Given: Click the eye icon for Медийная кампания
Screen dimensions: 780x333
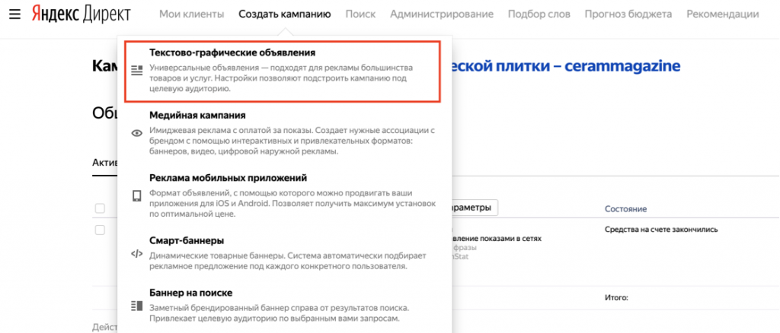Looking at the screenshot, I should (x=137, y=133).
